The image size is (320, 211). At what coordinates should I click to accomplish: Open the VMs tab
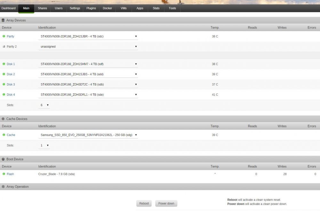tap(124, 8)
